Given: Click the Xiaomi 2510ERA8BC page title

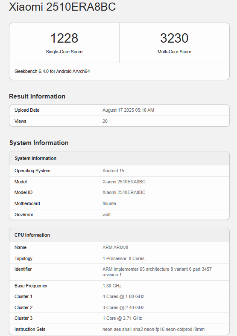Looking at the screenshot, I should pos(62,7).
